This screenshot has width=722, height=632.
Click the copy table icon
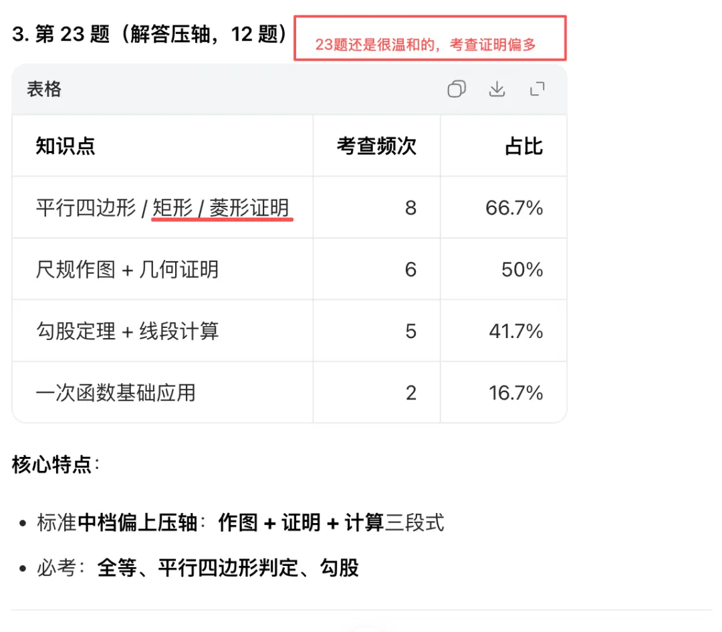(x=457, y=90)
